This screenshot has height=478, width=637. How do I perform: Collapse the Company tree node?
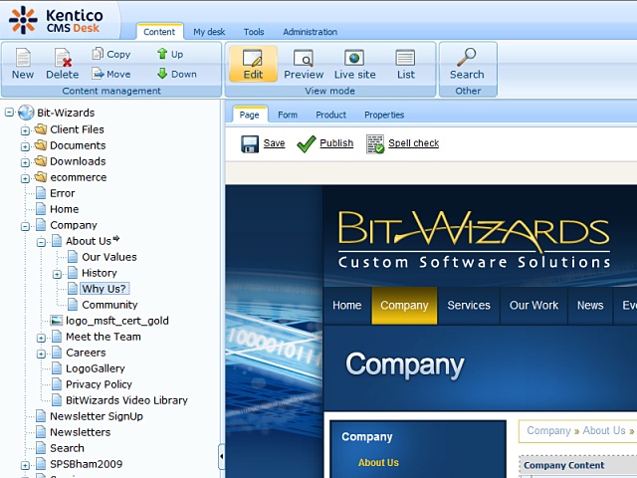pyautogui.click(x=25, y=226)
